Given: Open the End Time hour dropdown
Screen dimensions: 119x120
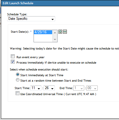Looking at the screenshot, I should (79, 88).
